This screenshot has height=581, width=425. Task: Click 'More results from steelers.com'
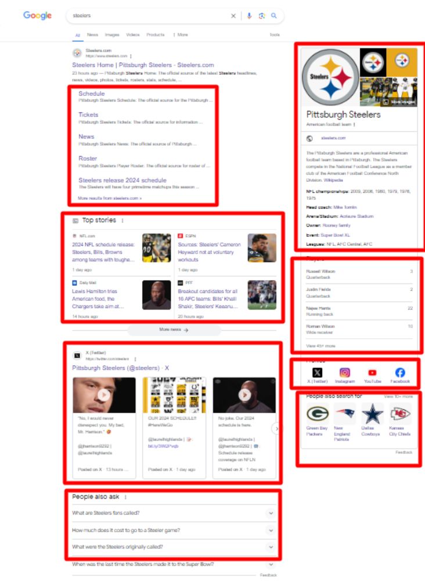tap(110, 198)
